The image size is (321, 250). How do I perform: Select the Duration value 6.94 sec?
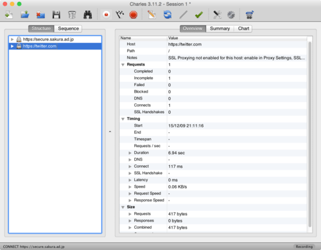click(177, 153)
